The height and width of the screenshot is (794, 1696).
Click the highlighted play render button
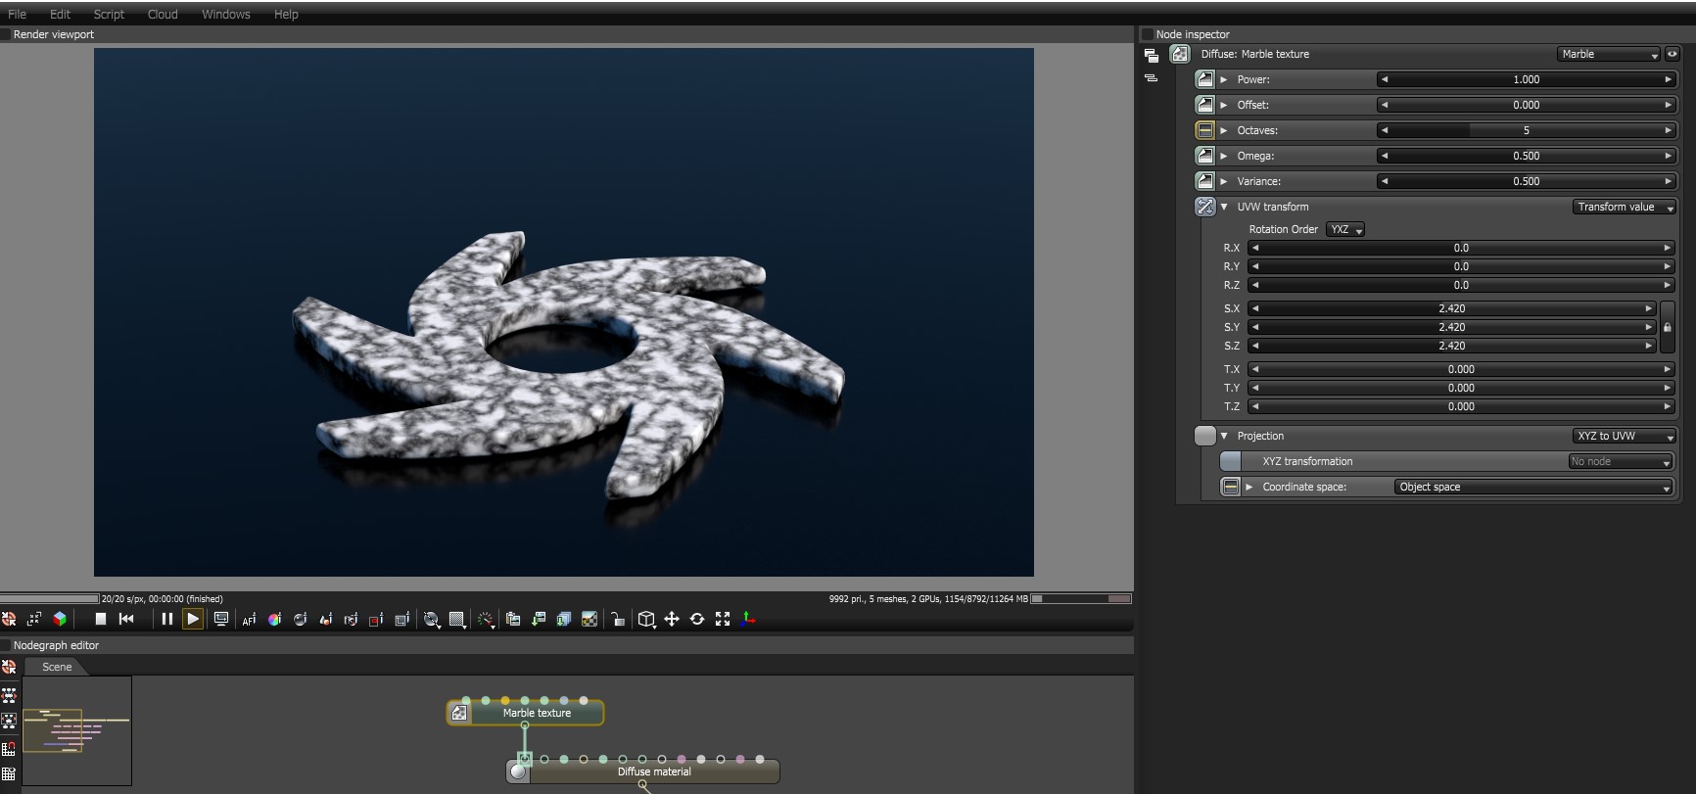(x=193, y=619)
